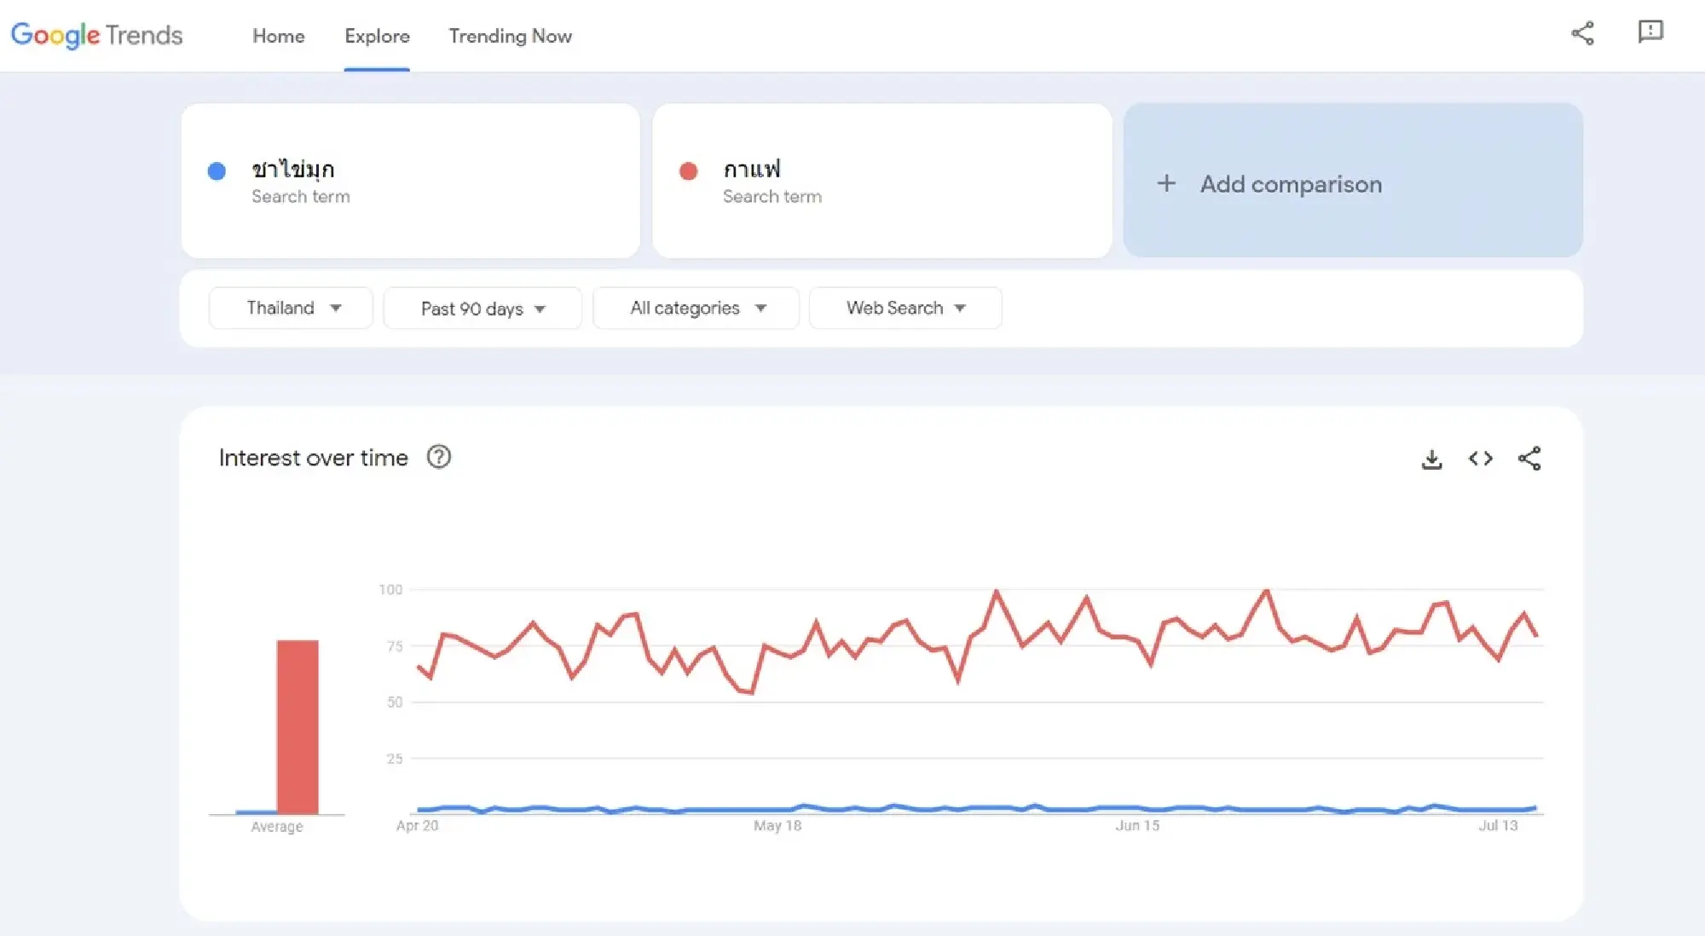Open the Interest over time help tooltip

point(440,458)
